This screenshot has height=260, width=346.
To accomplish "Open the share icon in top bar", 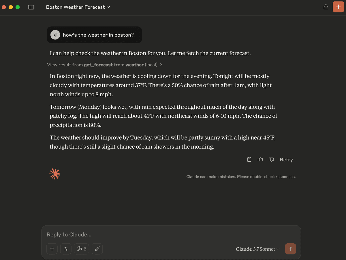I will (326, 7).
